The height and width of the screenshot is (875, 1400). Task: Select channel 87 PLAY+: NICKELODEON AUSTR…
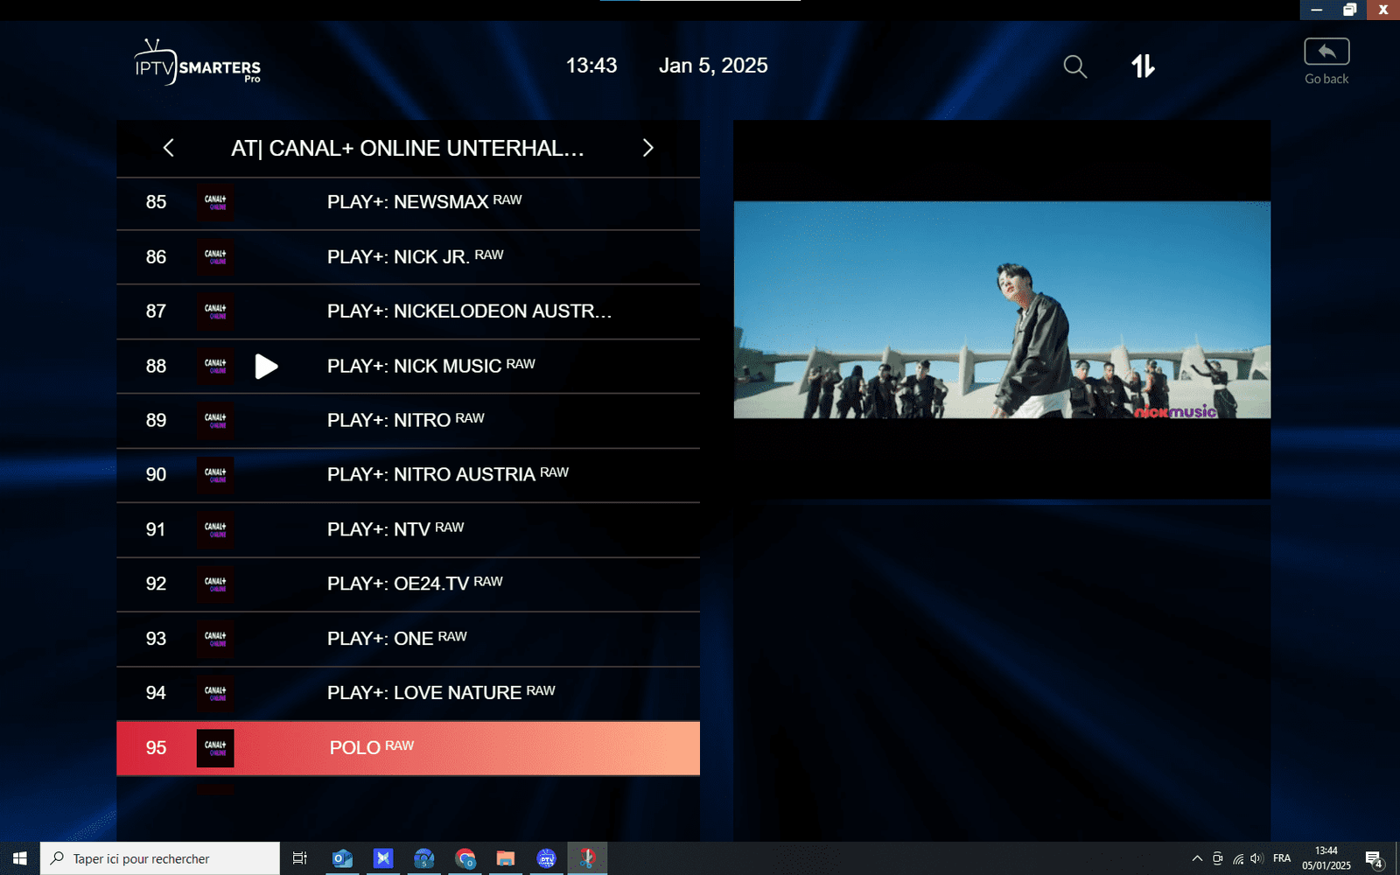point(408,311)
